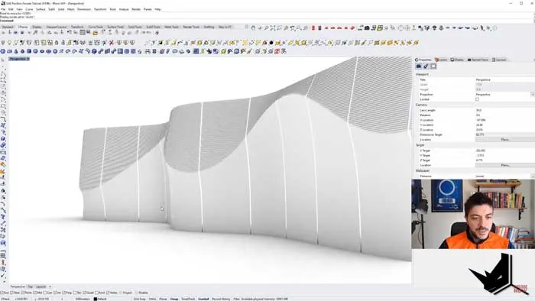Open the Surface menu

tap(41, 9)
